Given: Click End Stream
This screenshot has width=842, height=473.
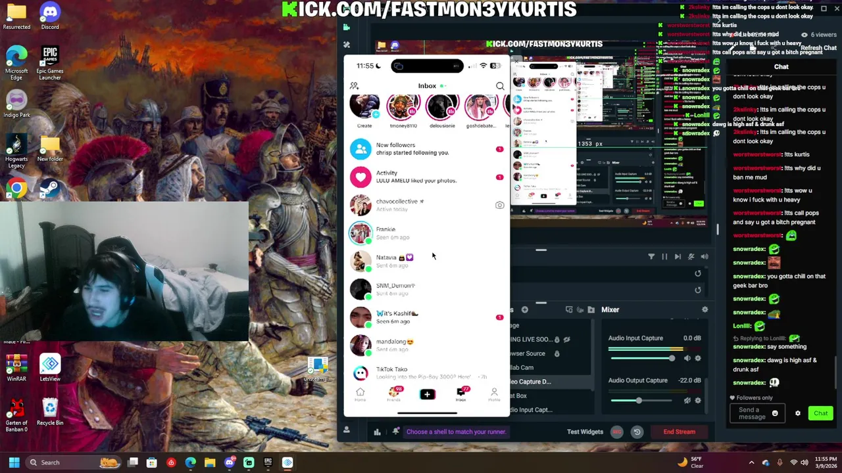Looking at the screenshot, I should [x=680, y=432].
